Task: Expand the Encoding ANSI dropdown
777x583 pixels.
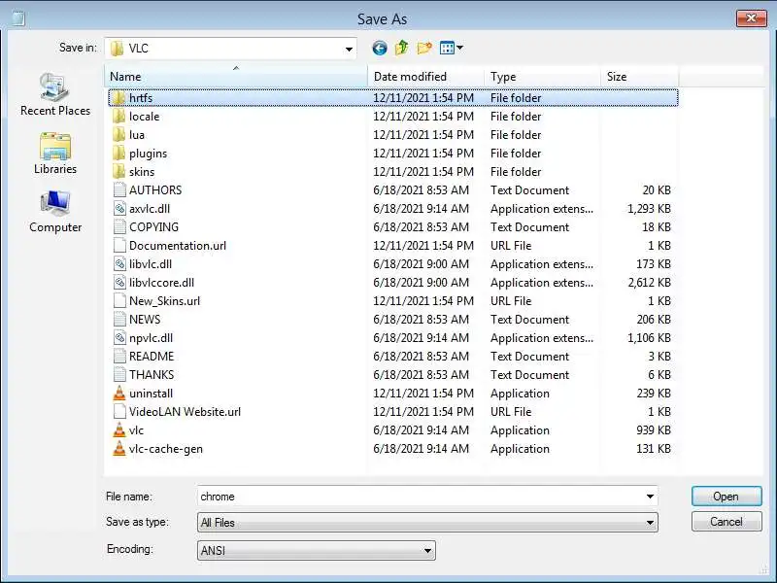Action: tap(427, 550)
